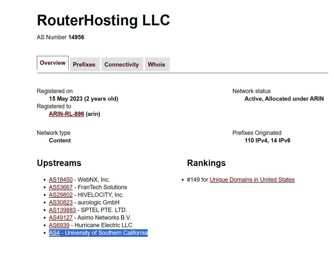Click the '#149 for' ranking text

pos(198,180)
